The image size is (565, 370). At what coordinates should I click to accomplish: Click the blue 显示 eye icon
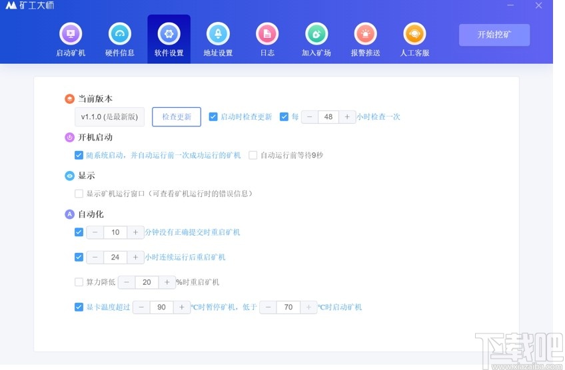69,176
